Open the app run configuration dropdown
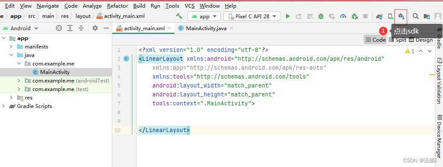The width and height of the screenshot is (443, 167). tap(204, 16)
